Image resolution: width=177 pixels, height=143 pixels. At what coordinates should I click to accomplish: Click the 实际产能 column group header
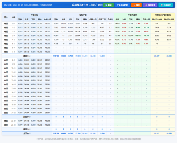click(x=83, y=15)
